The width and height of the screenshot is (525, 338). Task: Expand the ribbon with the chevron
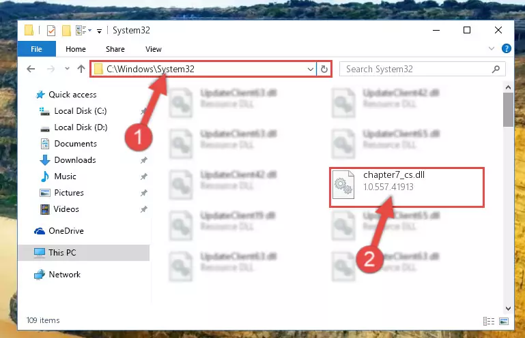(x=491, y=49)
